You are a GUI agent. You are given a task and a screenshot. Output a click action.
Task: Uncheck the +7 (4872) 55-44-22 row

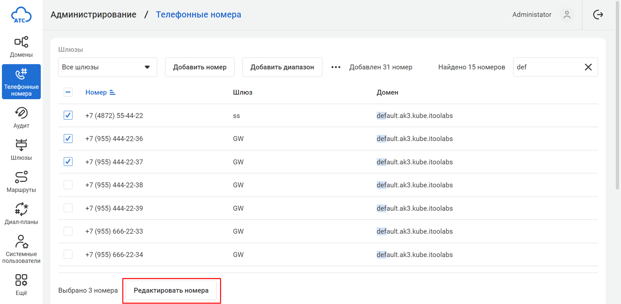[68, 115]
